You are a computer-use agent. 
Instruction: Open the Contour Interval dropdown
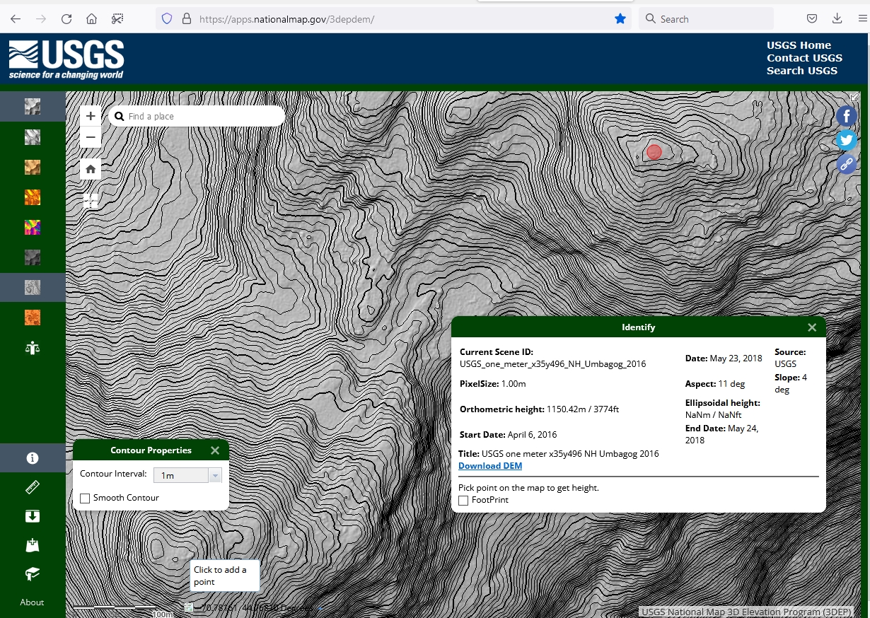(215, 476)
